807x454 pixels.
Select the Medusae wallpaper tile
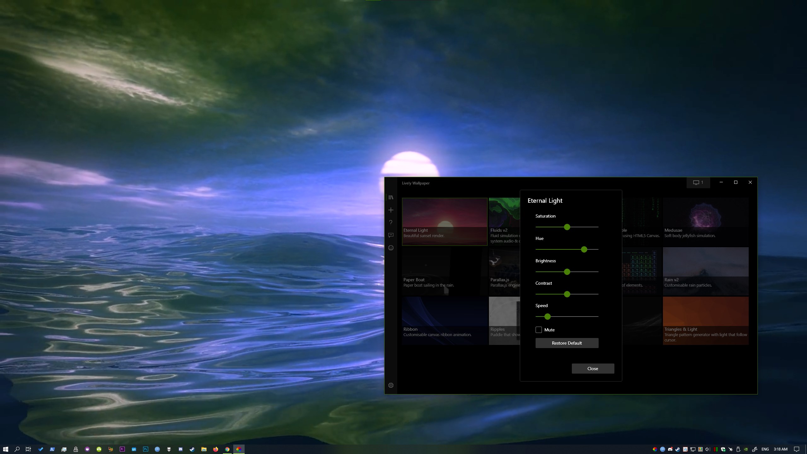(705, 221)
